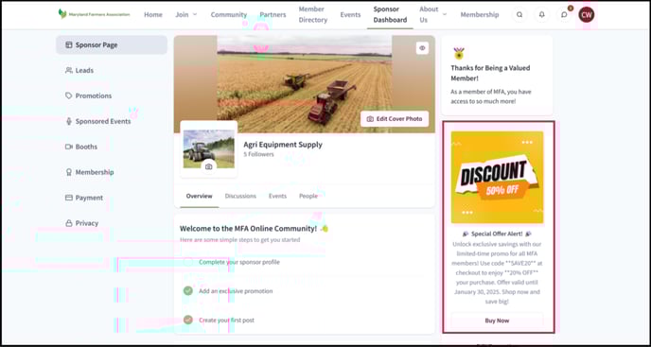Click the Maryland Farmers Association logo
Screen dimensions: 651x347
(94, 14)
